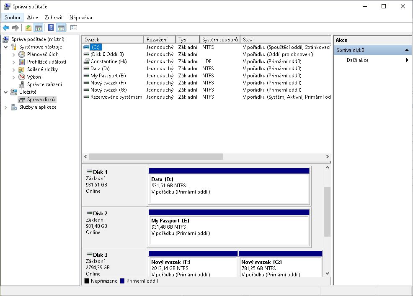413x296 pixels.
Task: Collapse the Systémové nástroje tree node
Action: [5, 47]
